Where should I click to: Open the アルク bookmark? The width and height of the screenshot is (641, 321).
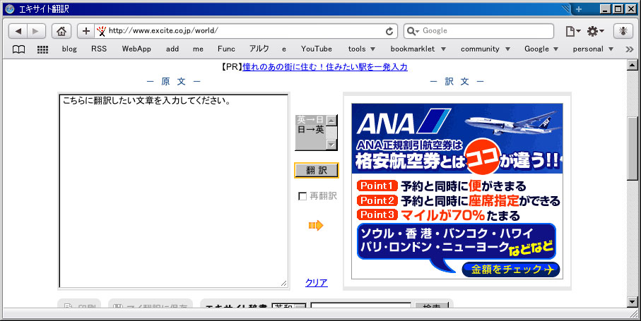259,49
